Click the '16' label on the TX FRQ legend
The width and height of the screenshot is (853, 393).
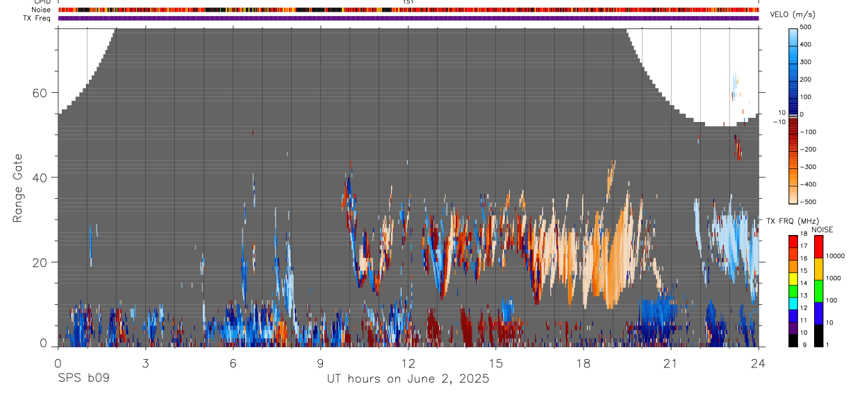(804, 258)
